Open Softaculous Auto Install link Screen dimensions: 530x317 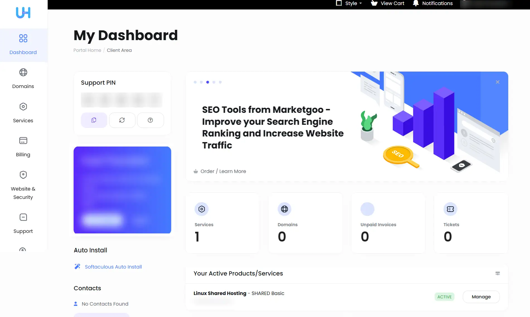113,267
